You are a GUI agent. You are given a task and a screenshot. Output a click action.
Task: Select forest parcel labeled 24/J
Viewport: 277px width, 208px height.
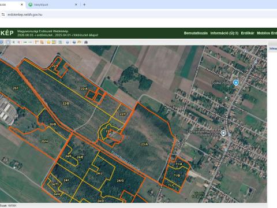pos(99,173)
